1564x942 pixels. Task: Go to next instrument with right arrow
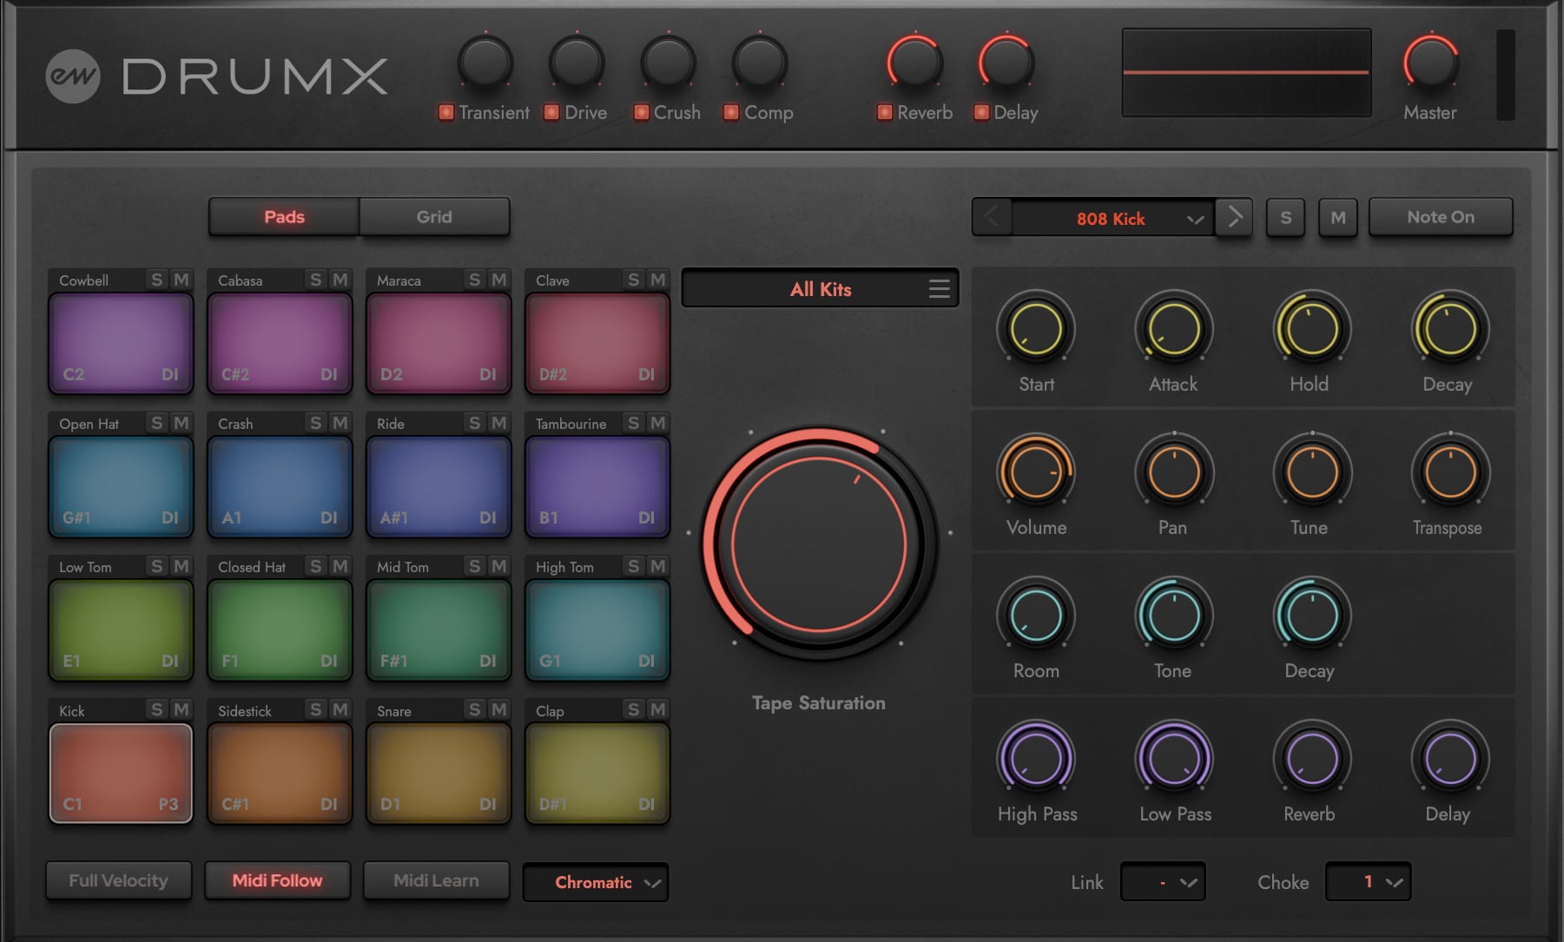point(1234,217)
